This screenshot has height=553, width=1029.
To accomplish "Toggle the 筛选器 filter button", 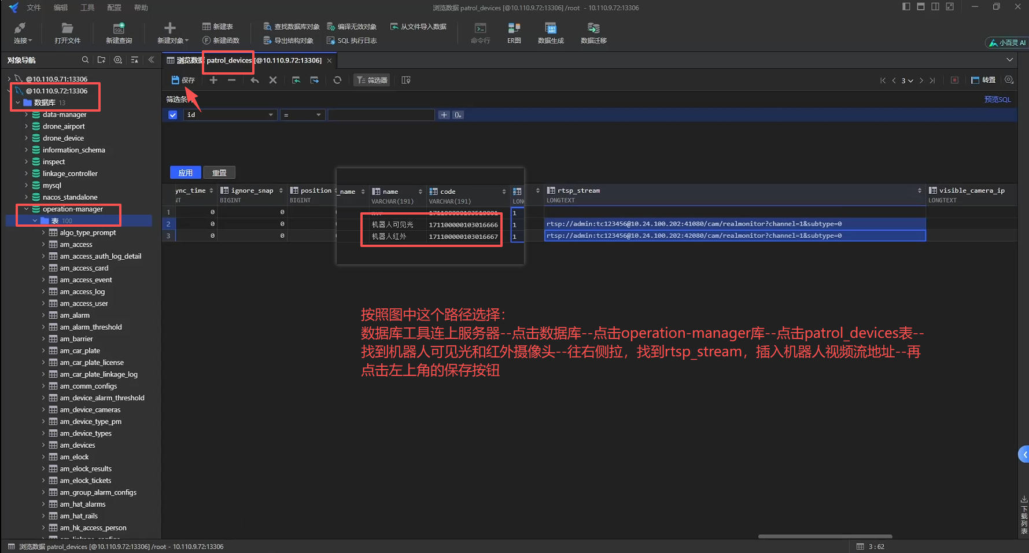I will click(x=371, y=80).
